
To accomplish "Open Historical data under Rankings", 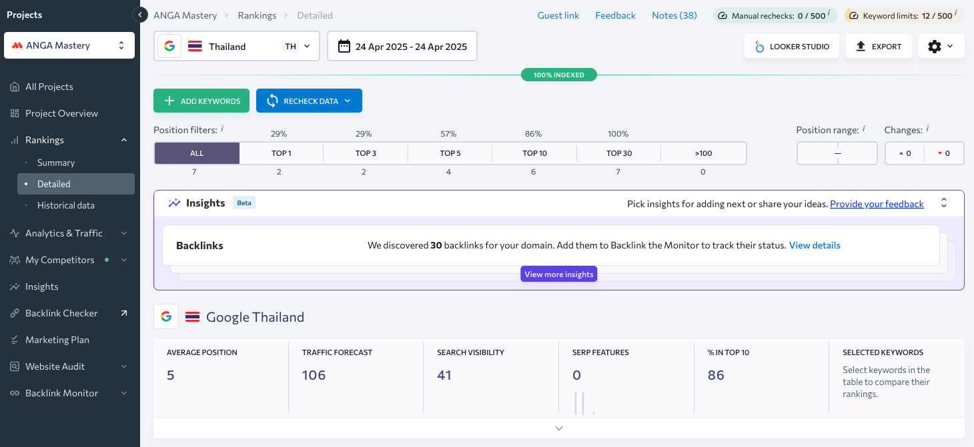I will click(66, 205).
